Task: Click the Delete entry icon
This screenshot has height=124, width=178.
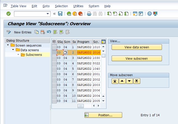Action: [43, 32]
